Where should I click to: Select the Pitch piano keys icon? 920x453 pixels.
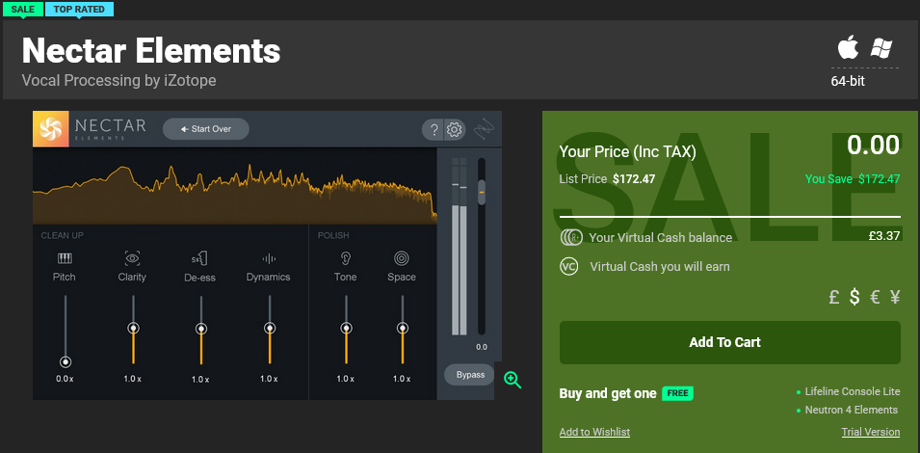pos(64,258)
